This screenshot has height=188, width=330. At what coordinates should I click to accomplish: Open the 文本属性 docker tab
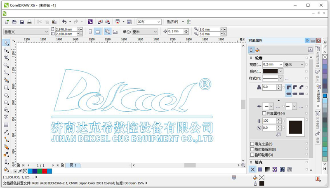coord(318,120)
